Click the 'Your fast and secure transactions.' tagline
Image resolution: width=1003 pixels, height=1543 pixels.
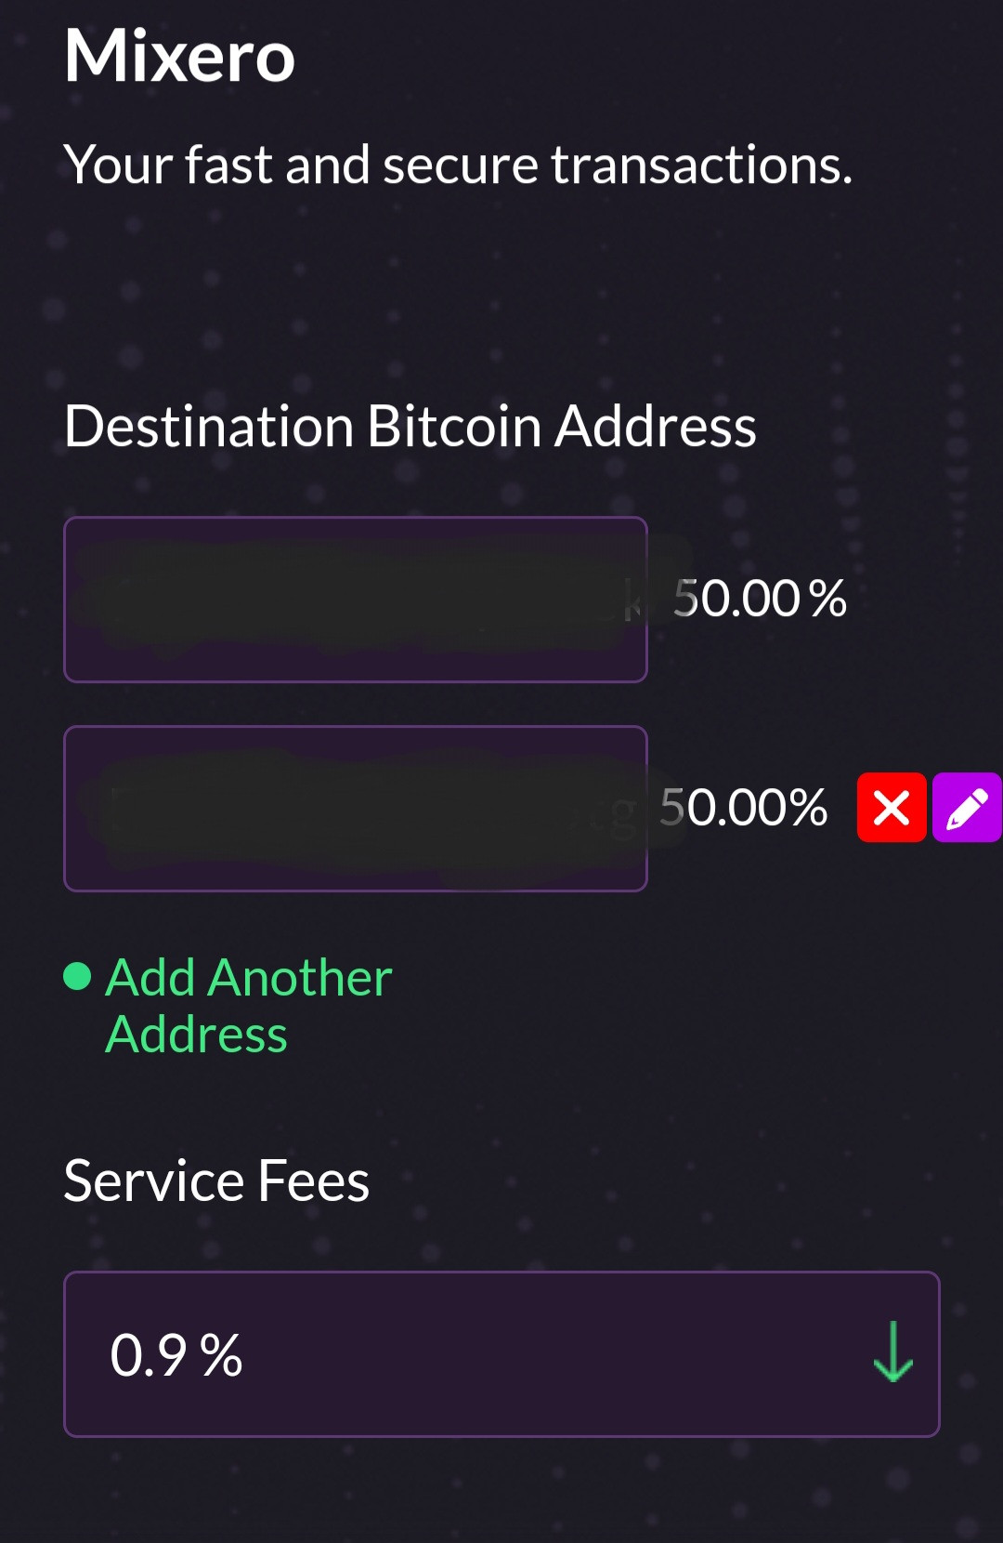pyautogui.click(x=458, y=165)
